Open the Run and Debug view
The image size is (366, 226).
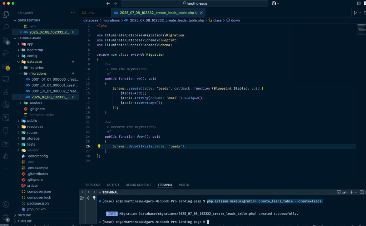coord(6,53)
